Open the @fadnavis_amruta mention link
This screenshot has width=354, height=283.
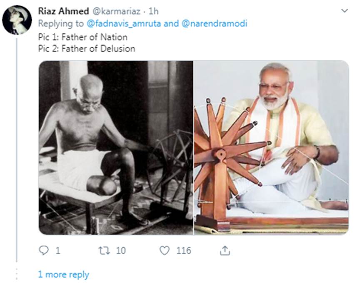point(124,24)
